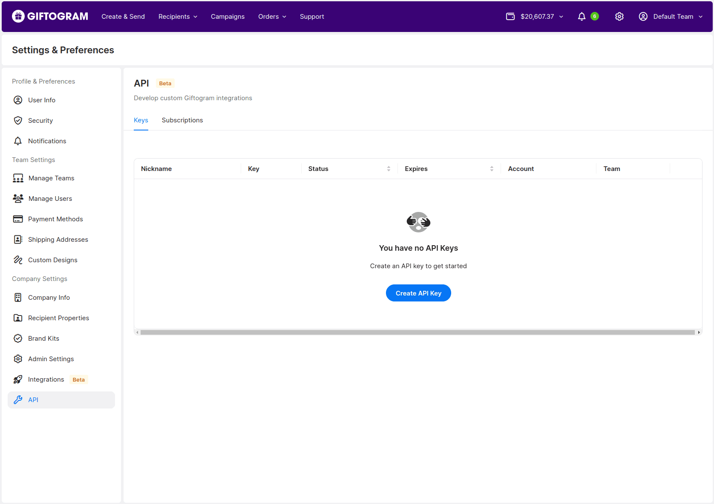This screenshot has height=504, width=714.
Task: Click the empty-state no API keys illustration
Action: pos(418,222)
